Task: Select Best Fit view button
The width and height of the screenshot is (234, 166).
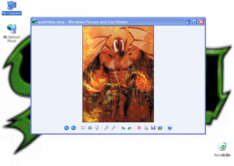Action: [x=83, y=128]
